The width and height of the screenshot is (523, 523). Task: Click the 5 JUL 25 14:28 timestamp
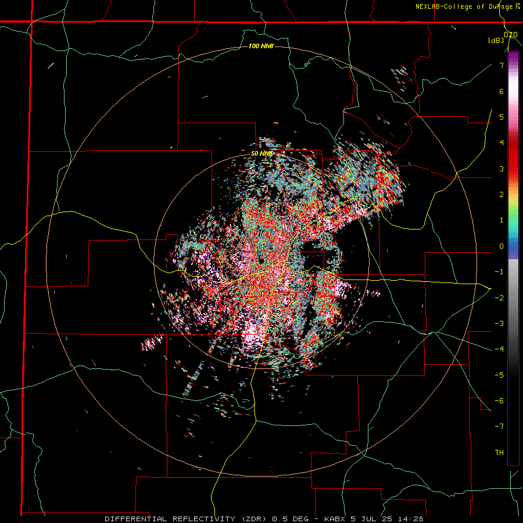[388, 519]
